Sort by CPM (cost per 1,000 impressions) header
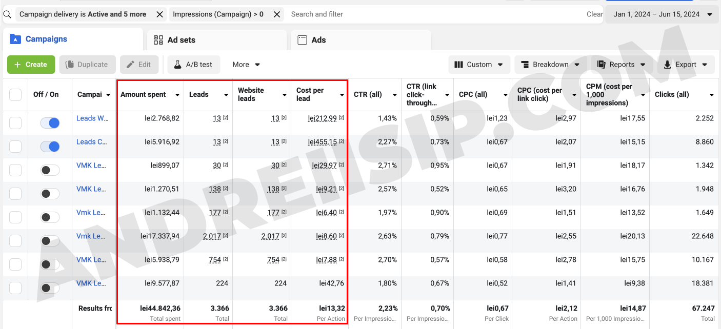This screenshot has width=721, height=329. 609,95
